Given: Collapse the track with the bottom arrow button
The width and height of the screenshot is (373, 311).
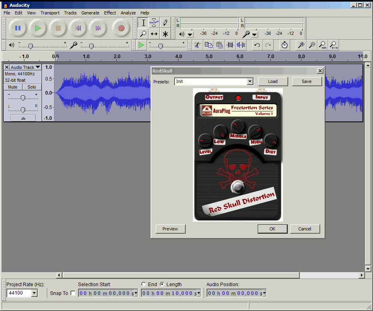Looking at the screenshot, I should pos(23,118).
